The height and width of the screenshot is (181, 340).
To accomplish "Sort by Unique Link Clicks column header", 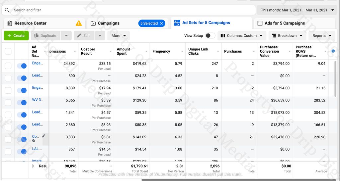I will pos(198,51).
